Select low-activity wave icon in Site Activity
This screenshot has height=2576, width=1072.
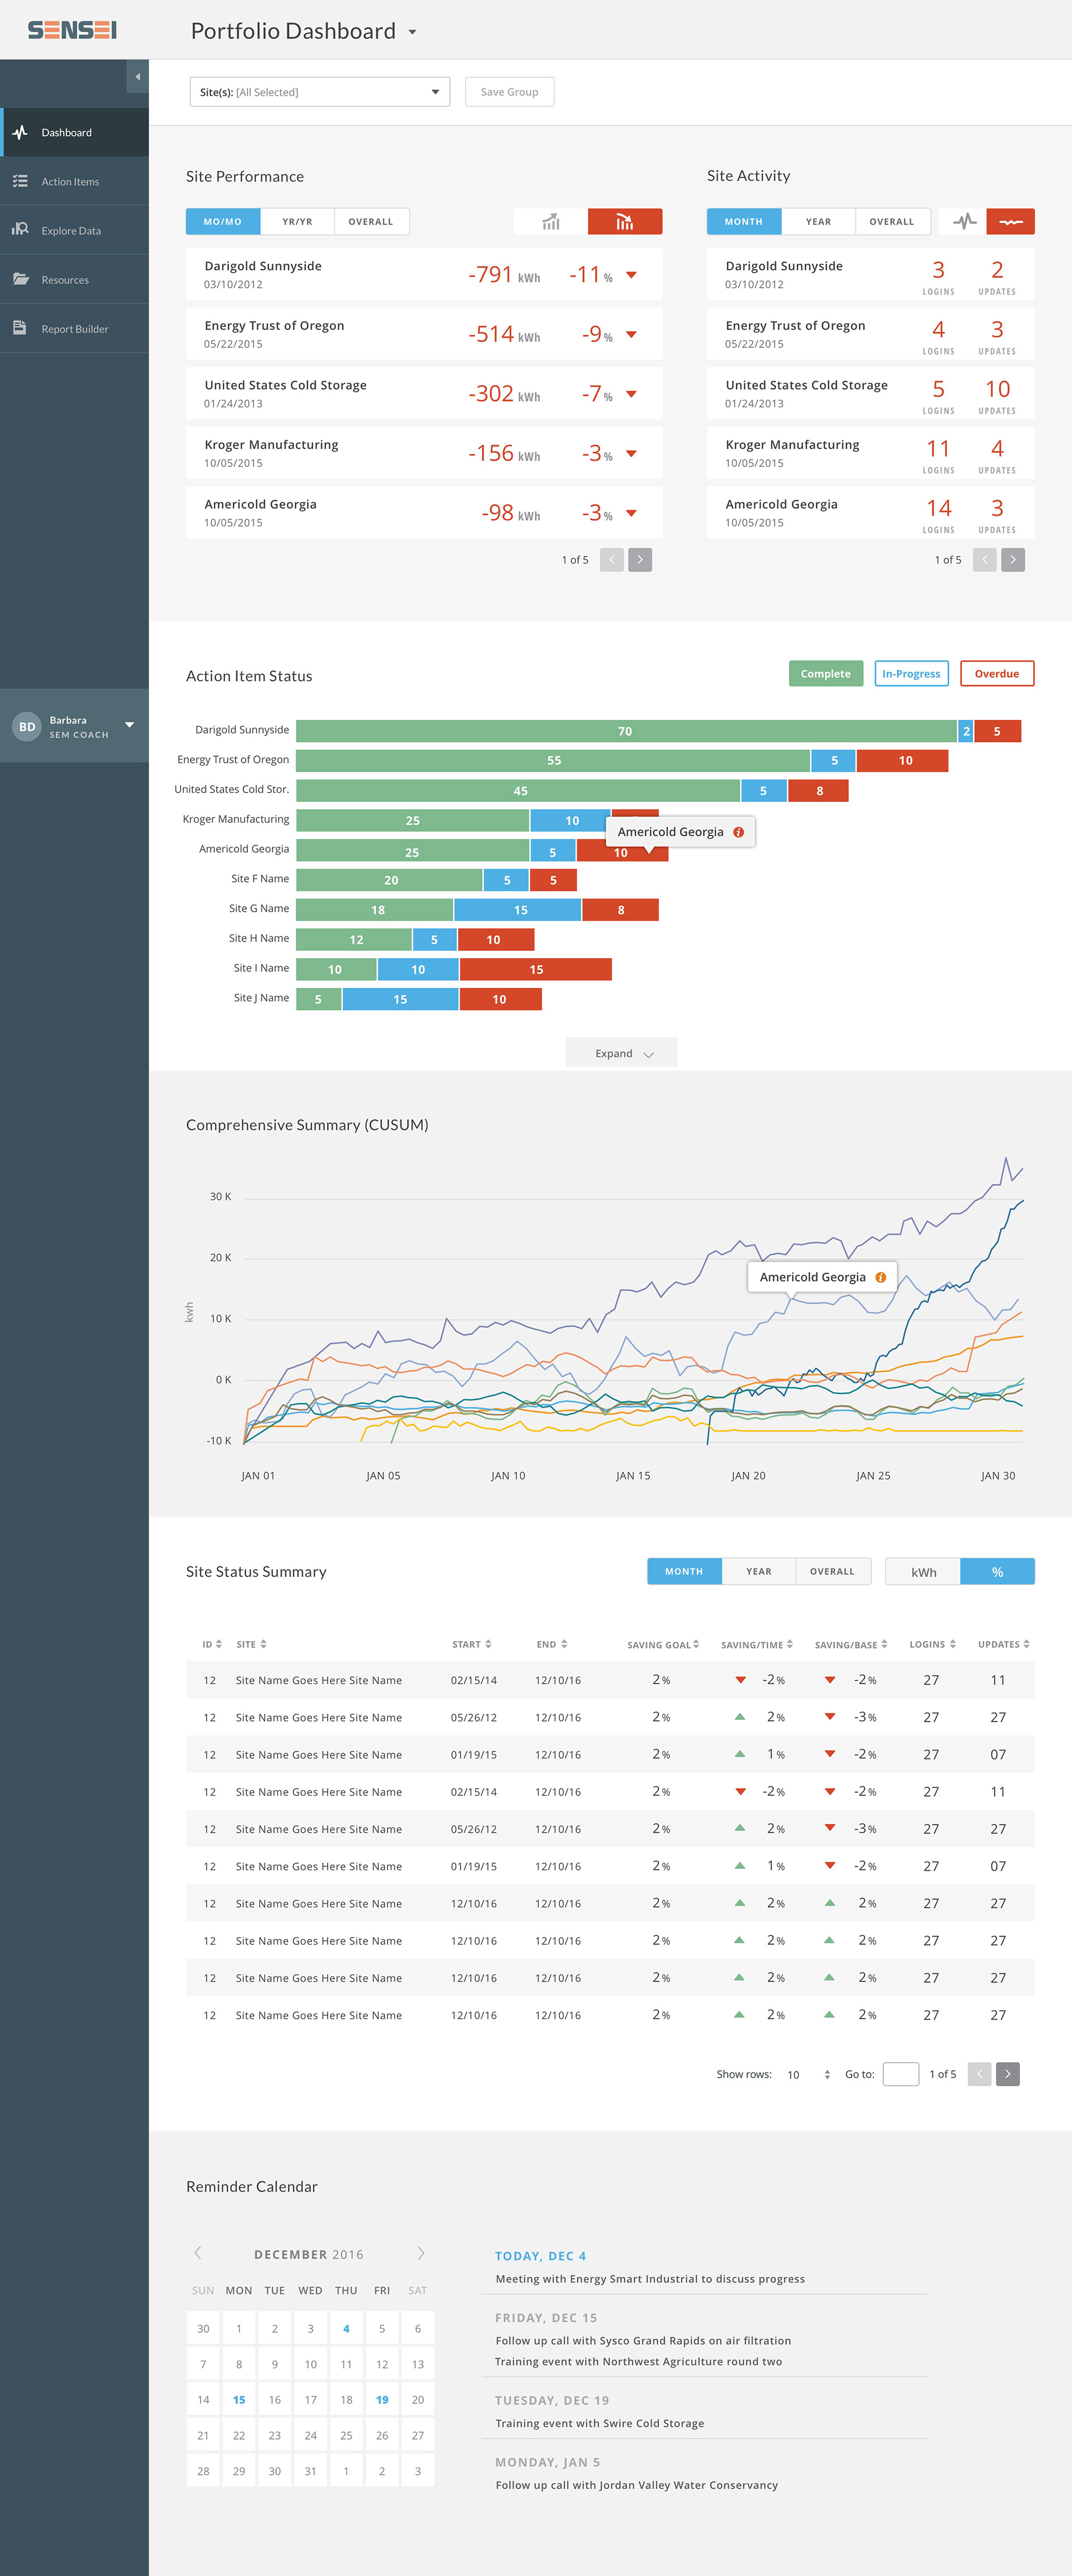[1011, 222]
